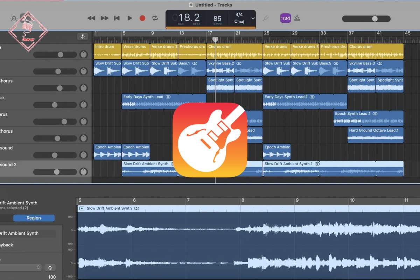Click the Rewind transport button

pyautogui.click(x=91, y=18)
